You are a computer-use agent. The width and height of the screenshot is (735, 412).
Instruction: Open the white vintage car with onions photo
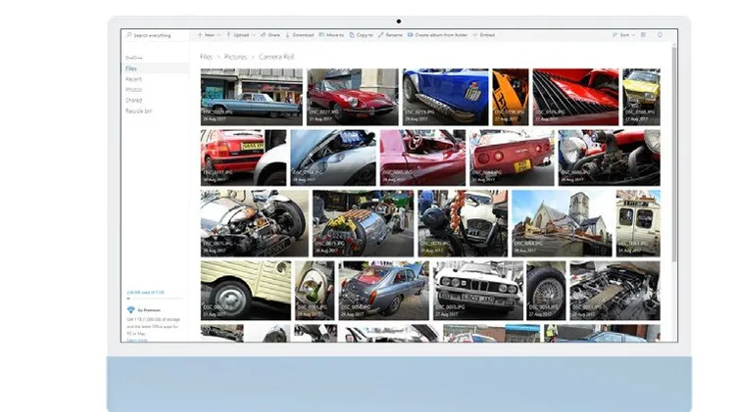[x=463, y=223]
